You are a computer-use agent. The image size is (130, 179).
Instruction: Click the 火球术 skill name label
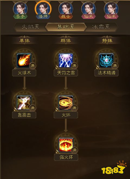(x=24, y=73)
